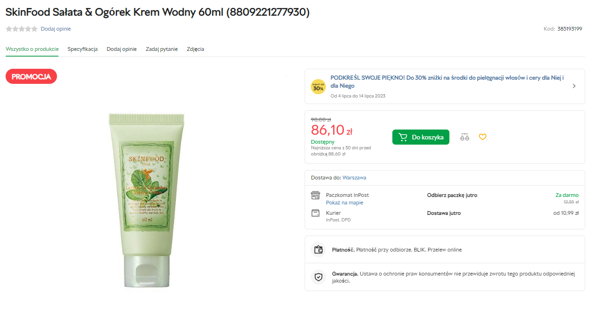Open Pokaż na mapie link
This screenshot has width=589, height=309.
point(345,203)
